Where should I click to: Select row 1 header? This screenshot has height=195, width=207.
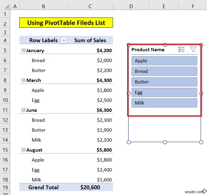pyautogui.click(x=5, y=14)
